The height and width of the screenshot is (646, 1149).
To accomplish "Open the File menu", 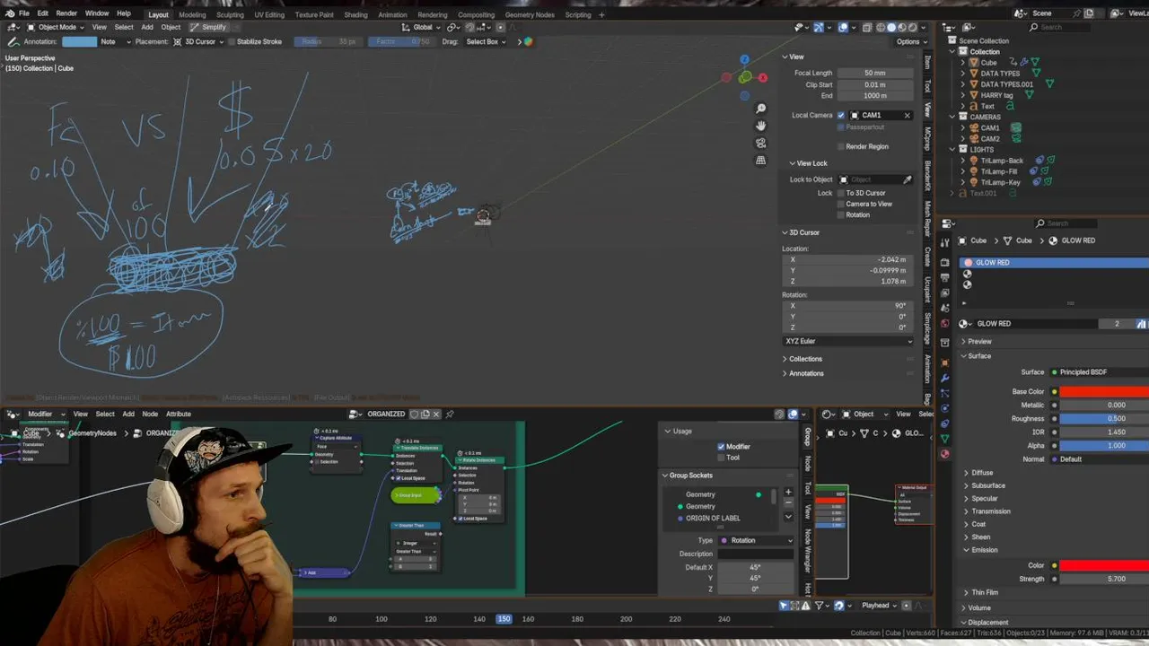I will coord(24,13).
